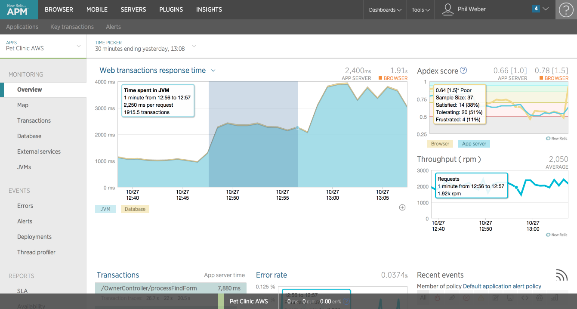Click the Apdex score help icon

463,70
